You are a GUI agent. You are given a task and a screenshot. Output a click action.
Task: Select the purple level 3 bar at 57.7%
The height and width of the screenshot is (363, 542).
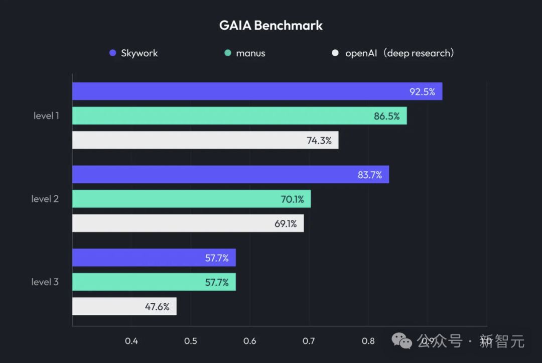pos(154,258)
